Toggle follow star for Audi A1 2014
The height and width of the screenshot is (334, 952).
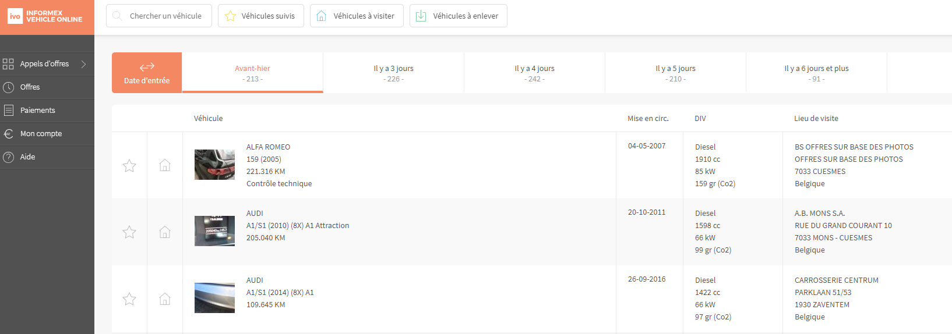(129, 299)
